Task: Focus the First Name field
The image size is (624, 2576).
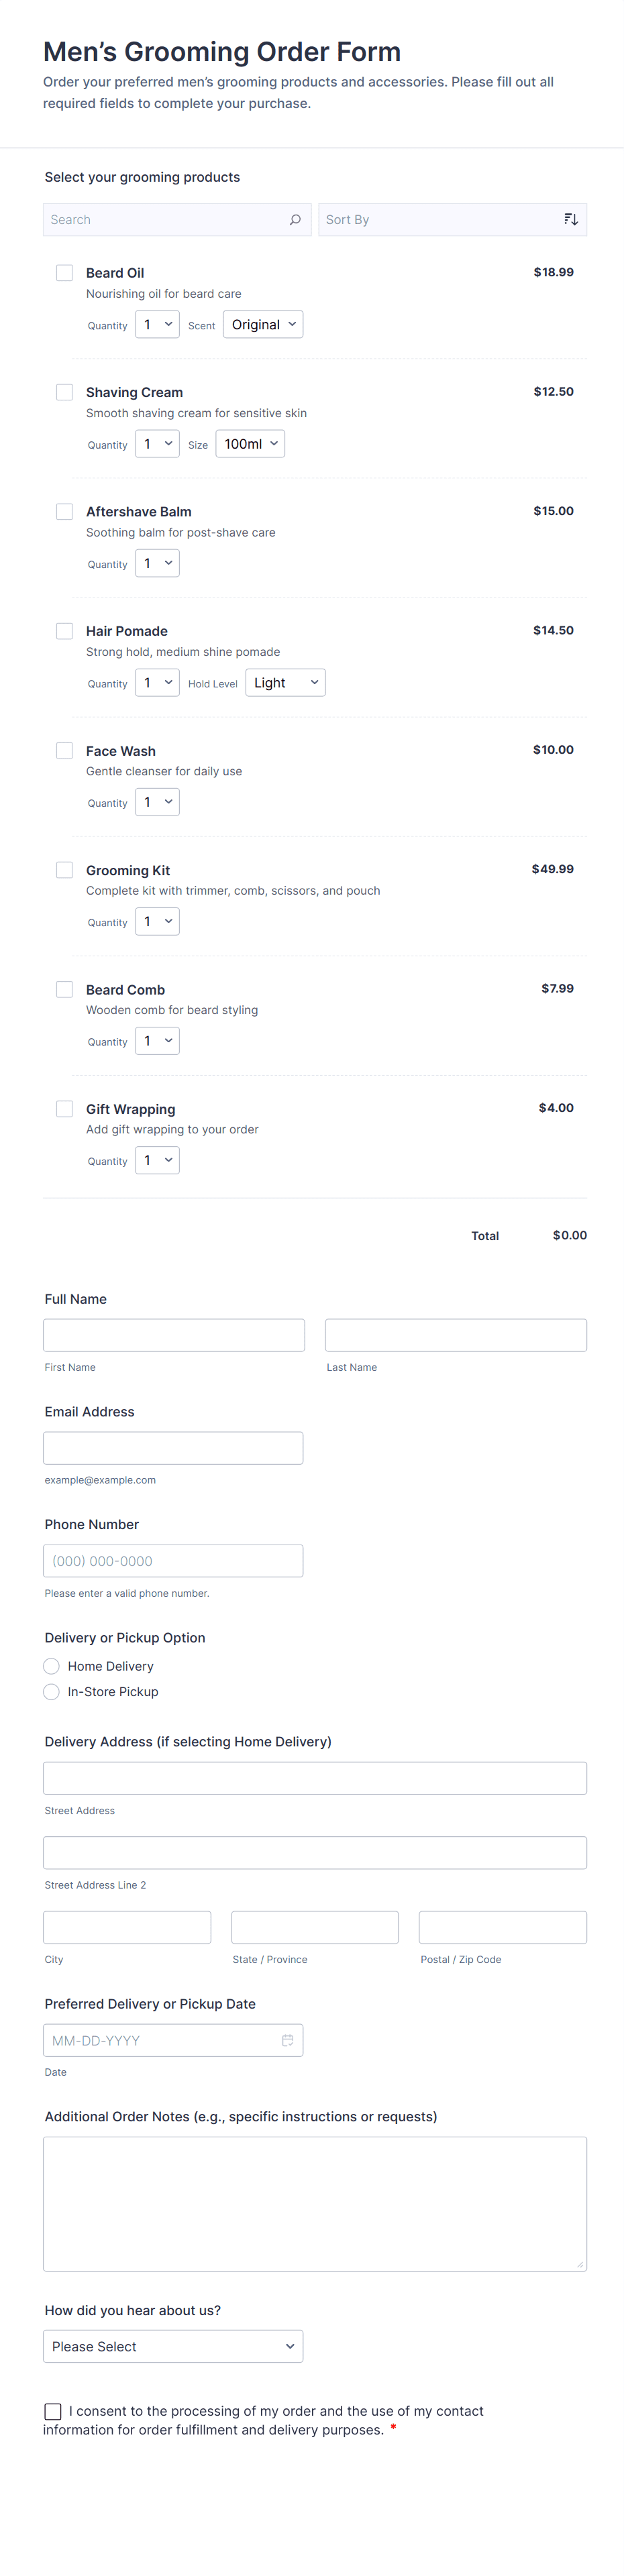Action: 174,1335
